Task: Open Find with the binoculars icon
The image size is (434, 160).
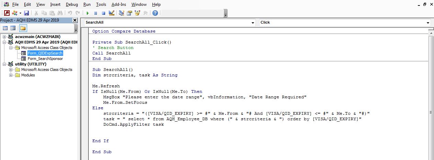Action: 60,13
